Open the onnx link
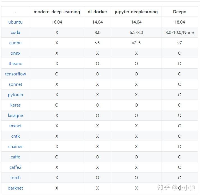Viewport: 200px width, 196px height. 15,53
